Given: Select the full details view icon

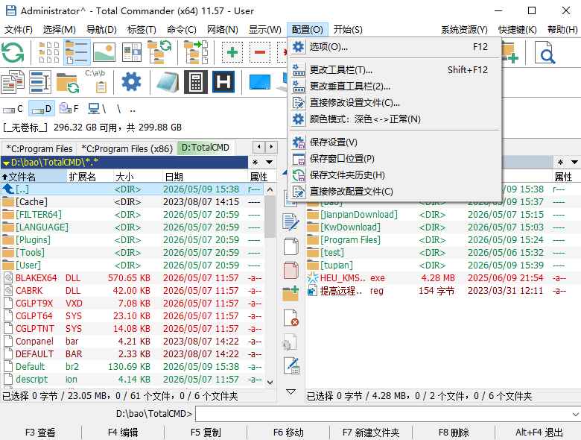Looking at the screenshot, I should (77, 52).
